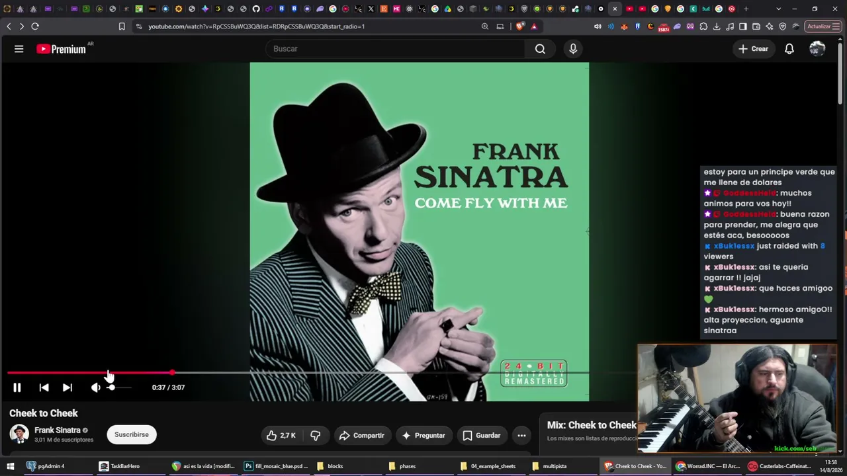The image size is (847, 476).
Task: Open a new browser tab
Action: click(x=746, y=9)
